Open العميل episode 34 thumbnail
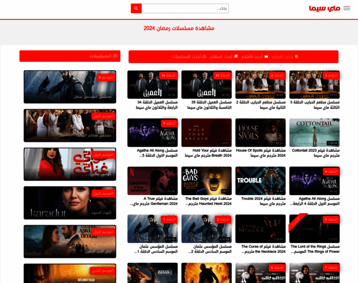 click(x=153, y=84)
